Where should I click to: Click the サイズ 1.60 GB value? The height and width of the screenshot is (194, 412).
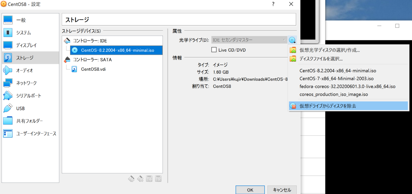(x=221, y=72)
